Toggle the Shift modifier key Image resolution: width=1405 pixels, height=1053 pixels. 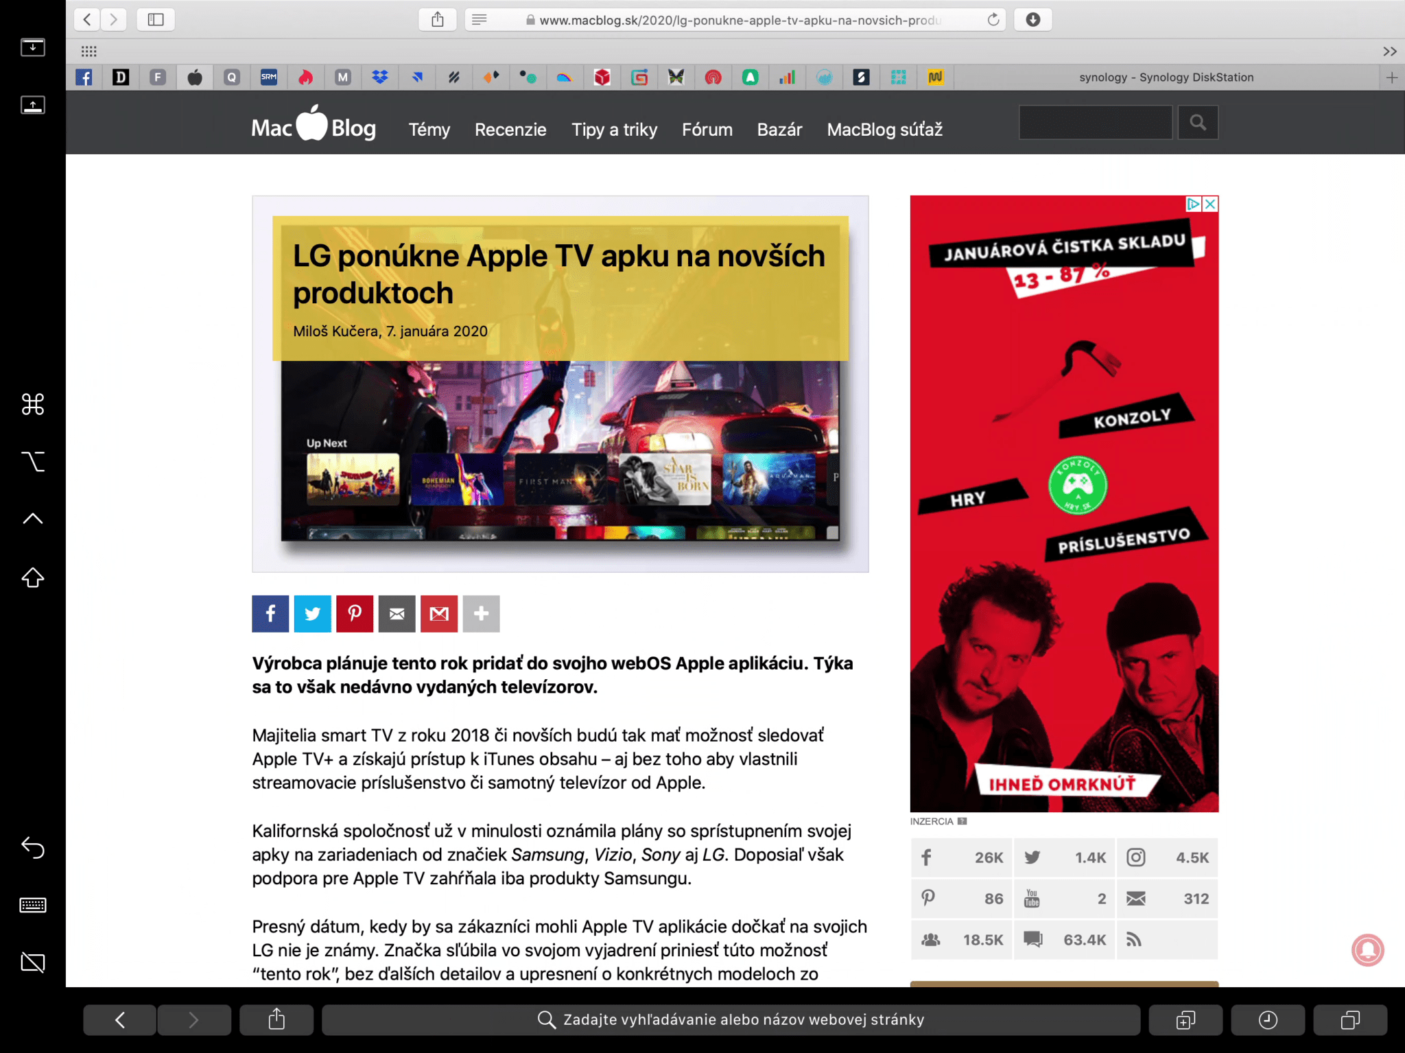32,578
